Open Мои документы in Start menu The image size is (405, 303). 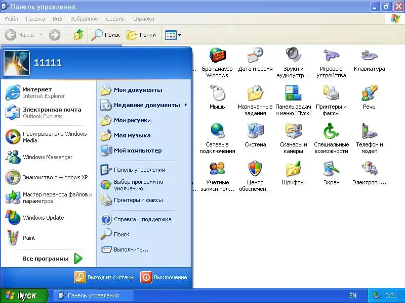click(x=144, y=90)
